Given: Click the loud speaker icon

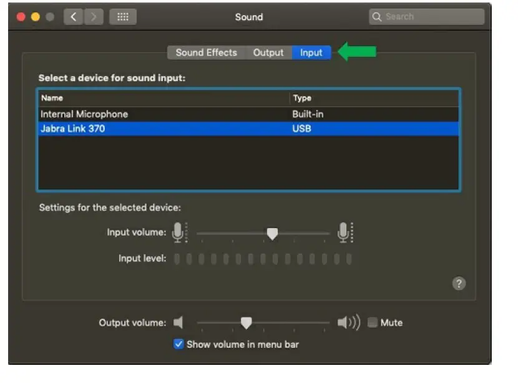Looking at the screenshot, I should point(348,322).
